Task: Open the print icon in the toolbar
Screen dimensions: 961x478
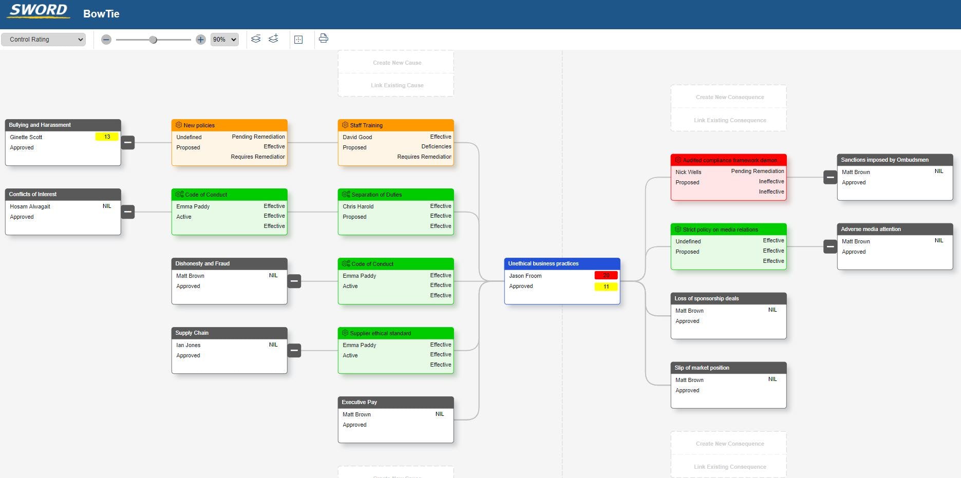Action: [x=323, y=39]
